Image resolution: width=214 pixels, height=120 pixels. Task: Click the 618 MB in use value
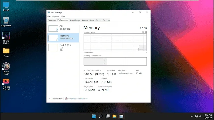(94, 74)
